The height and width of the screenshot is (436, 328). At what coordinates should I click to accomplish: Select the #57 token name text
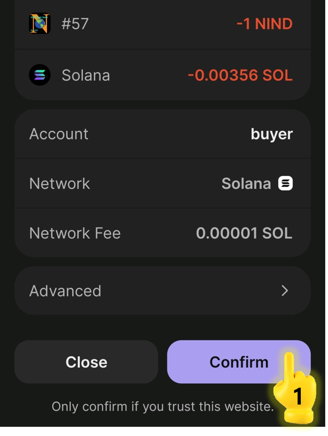coord(75,24)
